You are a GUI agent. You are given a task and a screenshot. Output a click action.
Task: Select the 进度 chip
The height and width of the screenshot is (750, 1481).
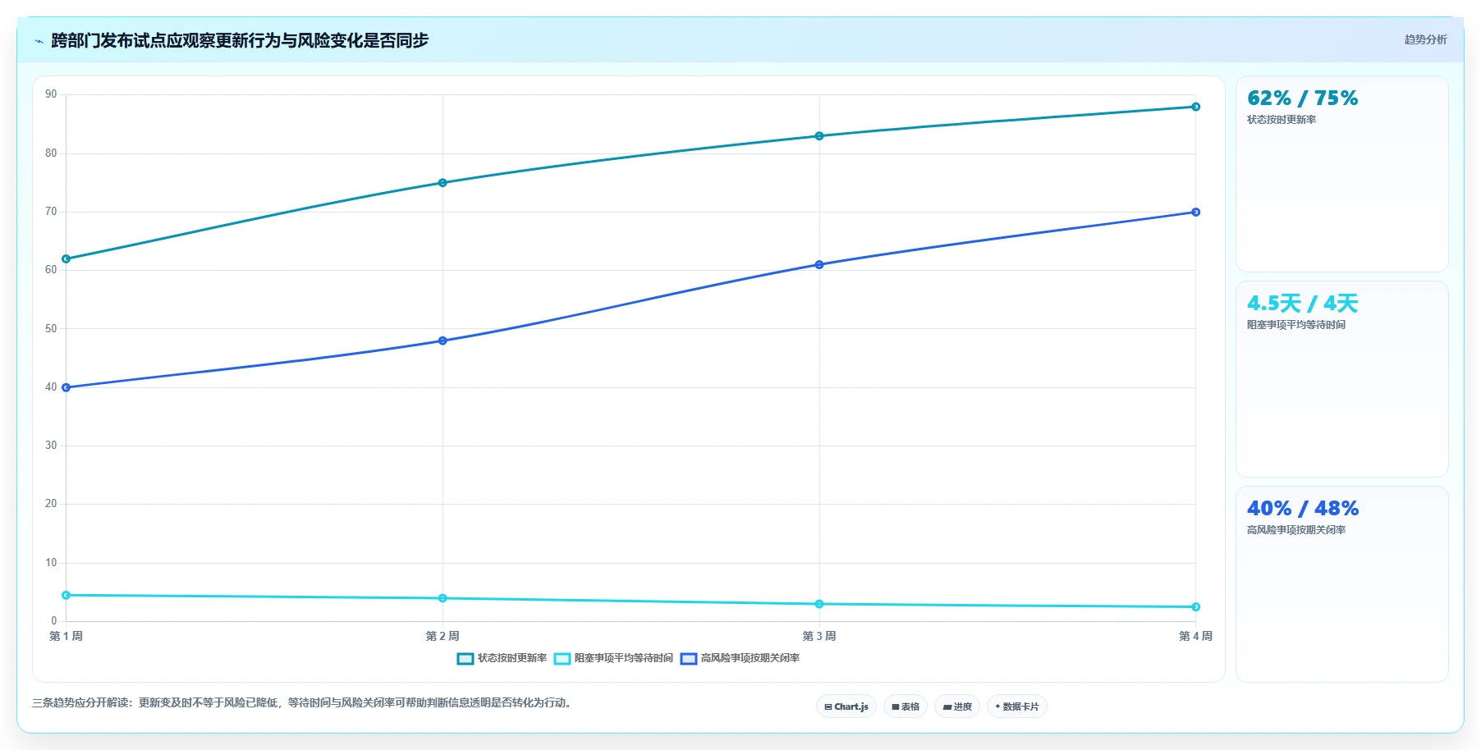[957, 707]
